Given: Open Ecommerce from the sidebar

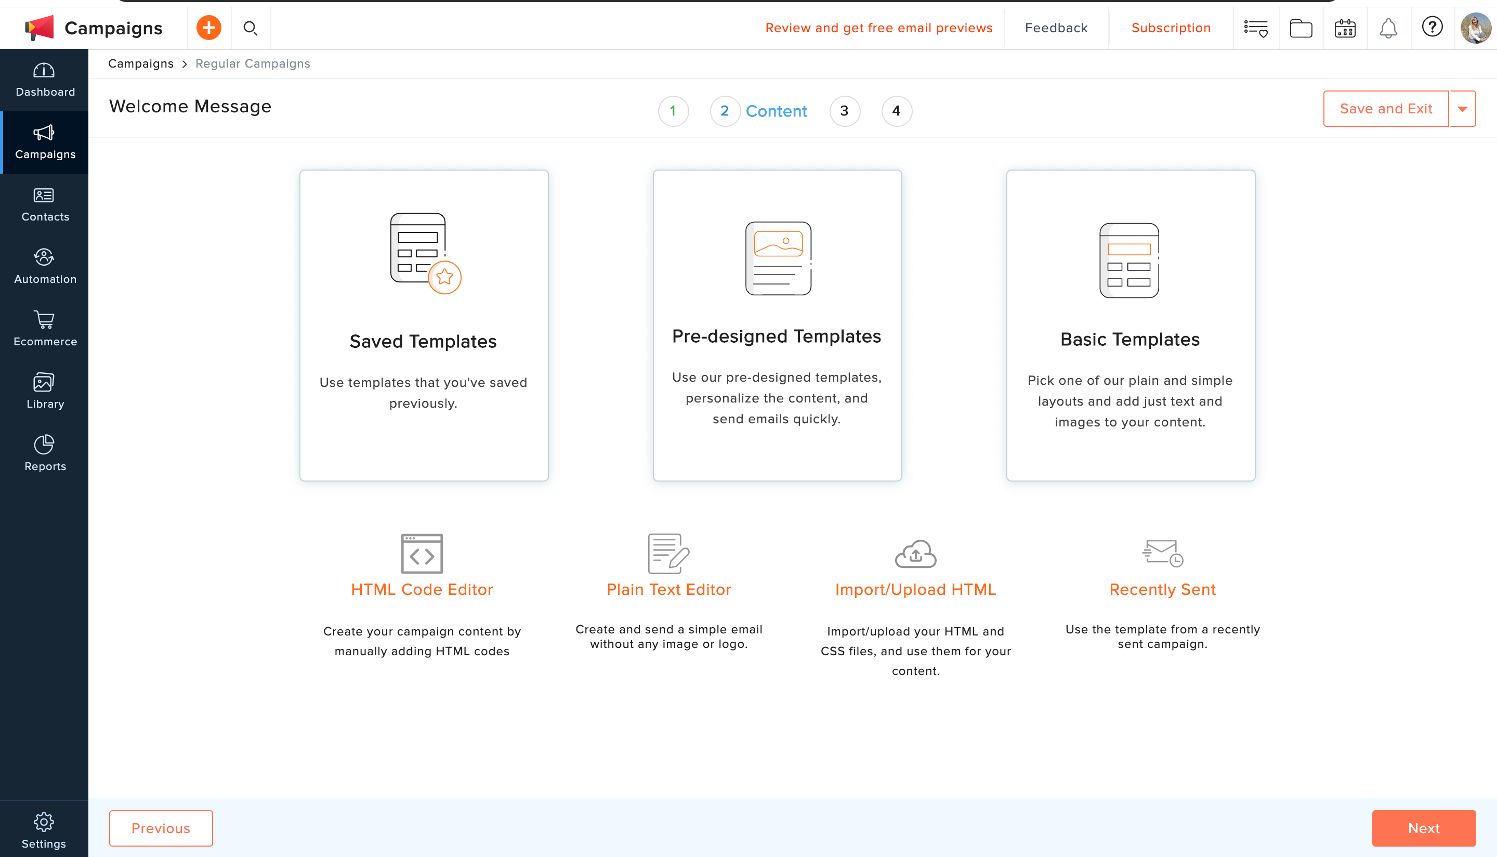Looking at the screenshot, I should pos(45,330).
